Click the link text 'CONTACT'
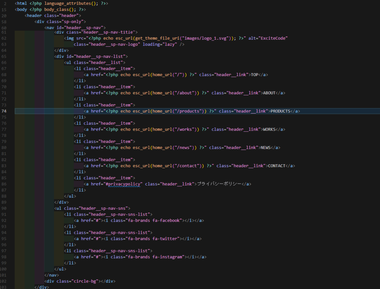Image resolution: width=380 pixels, height=289 pixels. pyautogui.click(x=277, y=166)
